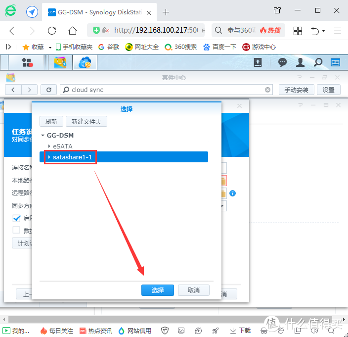The width and height of the screenshot is (348, 337).
Task: Open 网站信用 in status bar
Action: click(x=135, y=331)
